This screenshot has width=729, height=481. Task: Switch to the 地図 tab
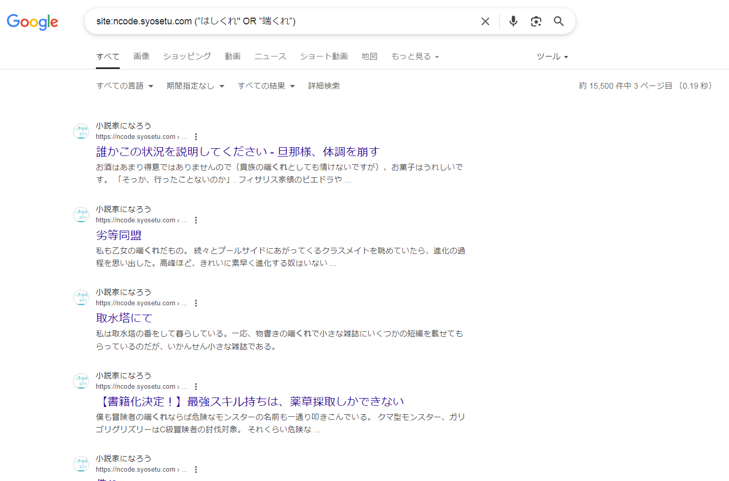(370, 56)
